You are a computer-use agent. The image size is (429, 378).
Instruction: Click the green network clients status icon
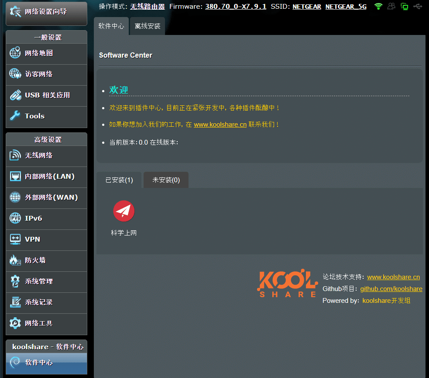pyautogui.click(x=404, y=6)
